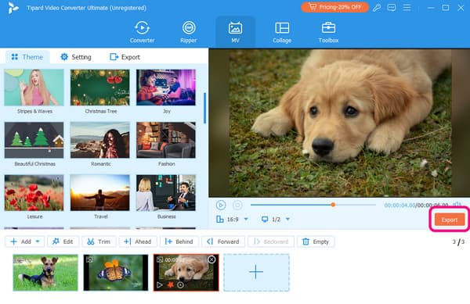Click the plus box to add clip
This screenshot has width=470, height=304.
click(x=256, y=272)
